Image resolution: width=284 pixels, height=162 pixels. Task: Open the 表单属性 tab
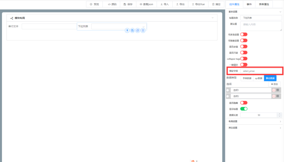coord(263,4)
